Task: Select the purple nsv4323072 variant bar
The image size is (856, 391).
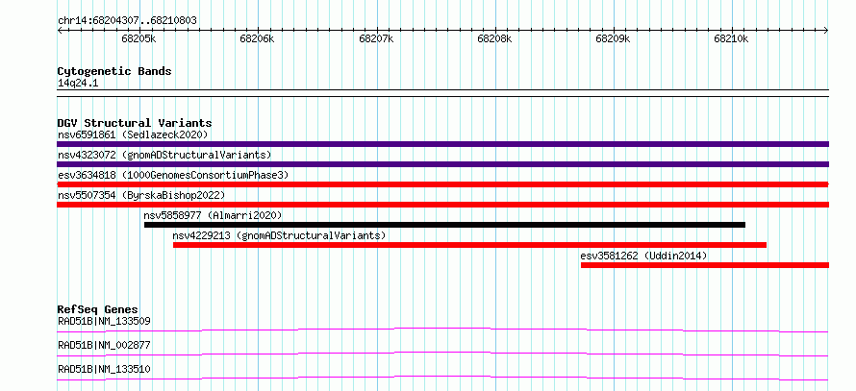Action: coord(442,164)
